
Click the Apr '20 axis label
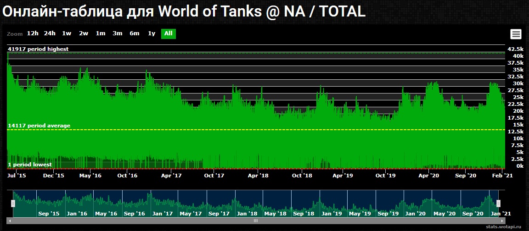[x=429, y=176]
